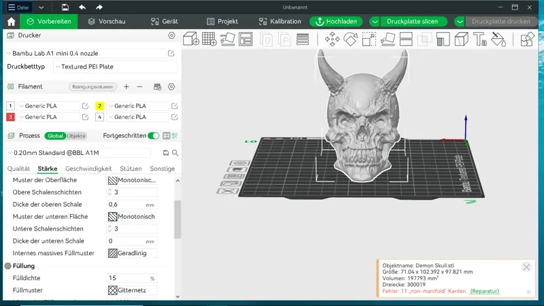Switch to the Gerät tab
This screenshot has width=544, height=306.
pos(165,22)
